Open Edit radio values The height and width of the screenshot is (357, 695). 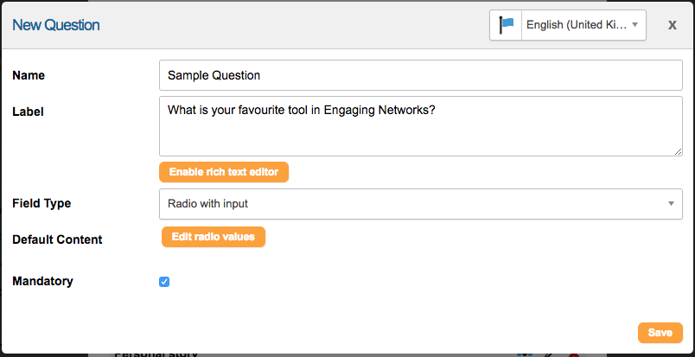coord(214,237)
